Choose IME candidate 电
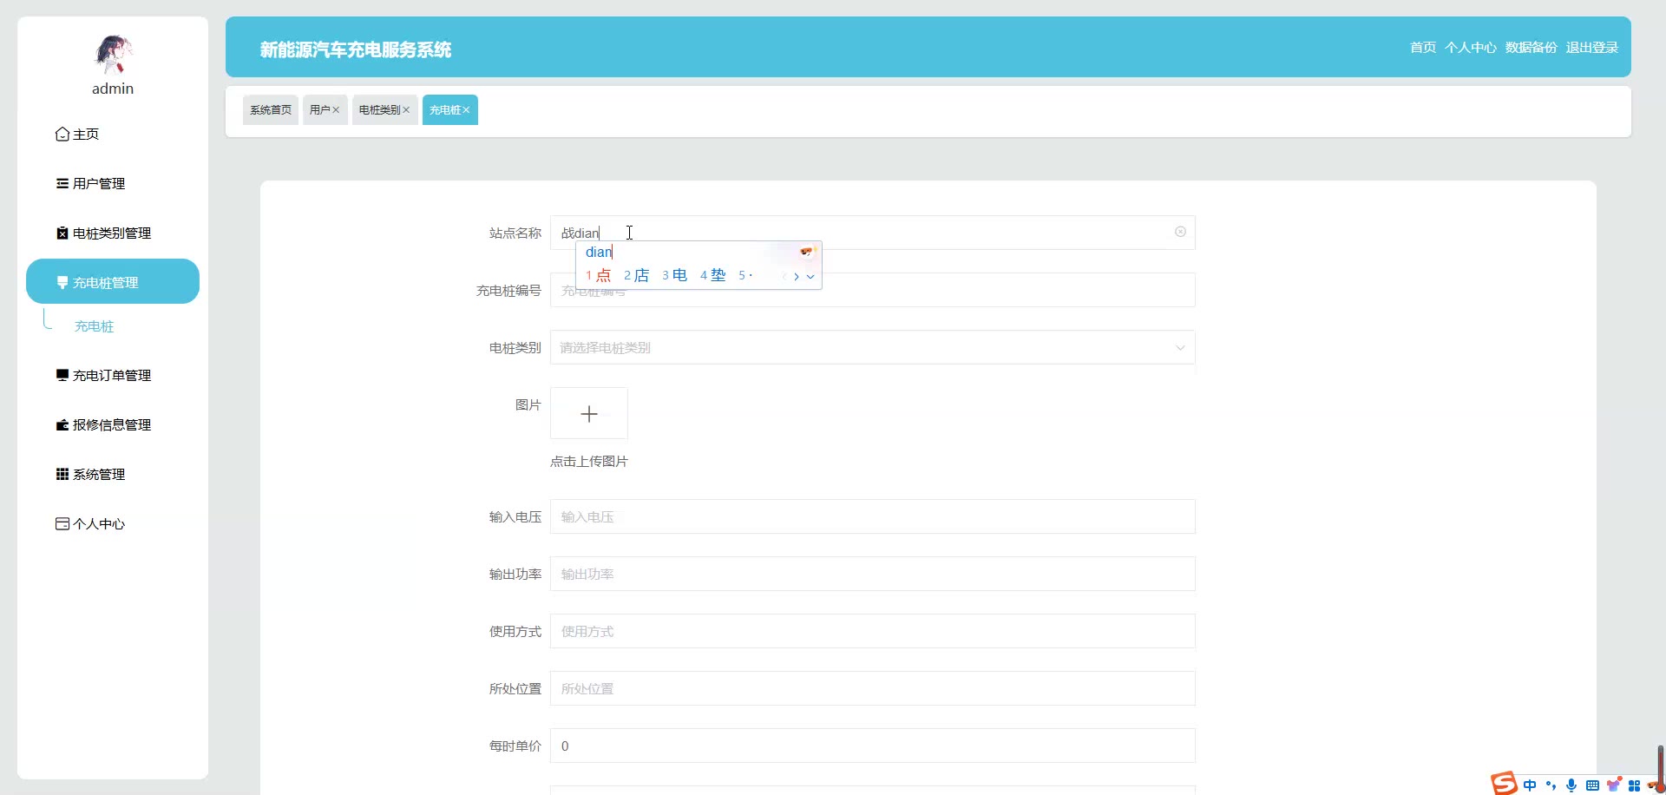1666x795 pixels. tap(675, 275)
